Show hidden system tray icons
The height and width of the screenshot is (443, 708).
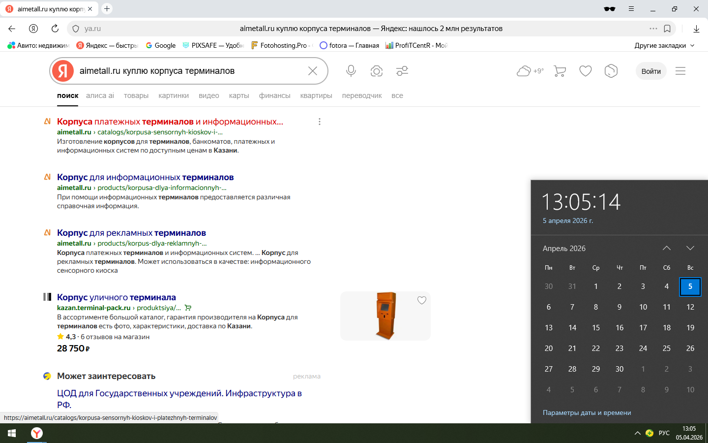tap(637, 433)
